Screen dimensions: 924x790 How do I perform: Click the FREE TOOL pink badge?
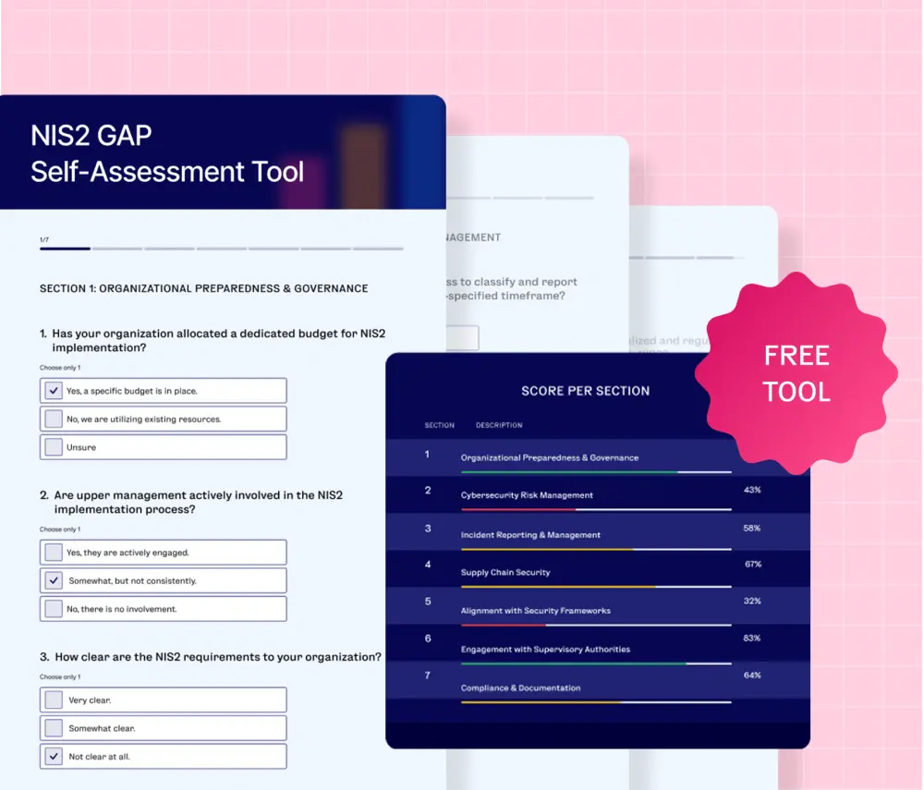[x=796, y=372]
